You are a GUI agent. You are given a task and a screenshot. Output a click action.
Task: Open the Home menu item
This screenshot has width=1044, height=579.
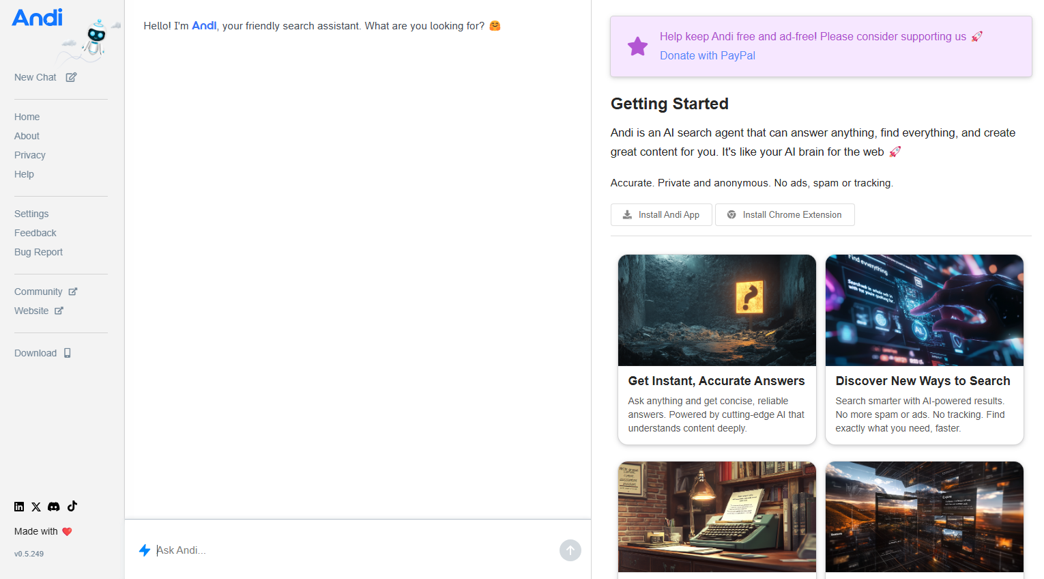click(x=27, y=117)
